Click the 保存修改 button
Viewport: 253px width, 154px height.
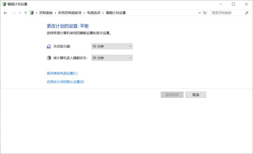tap(172, 95)
